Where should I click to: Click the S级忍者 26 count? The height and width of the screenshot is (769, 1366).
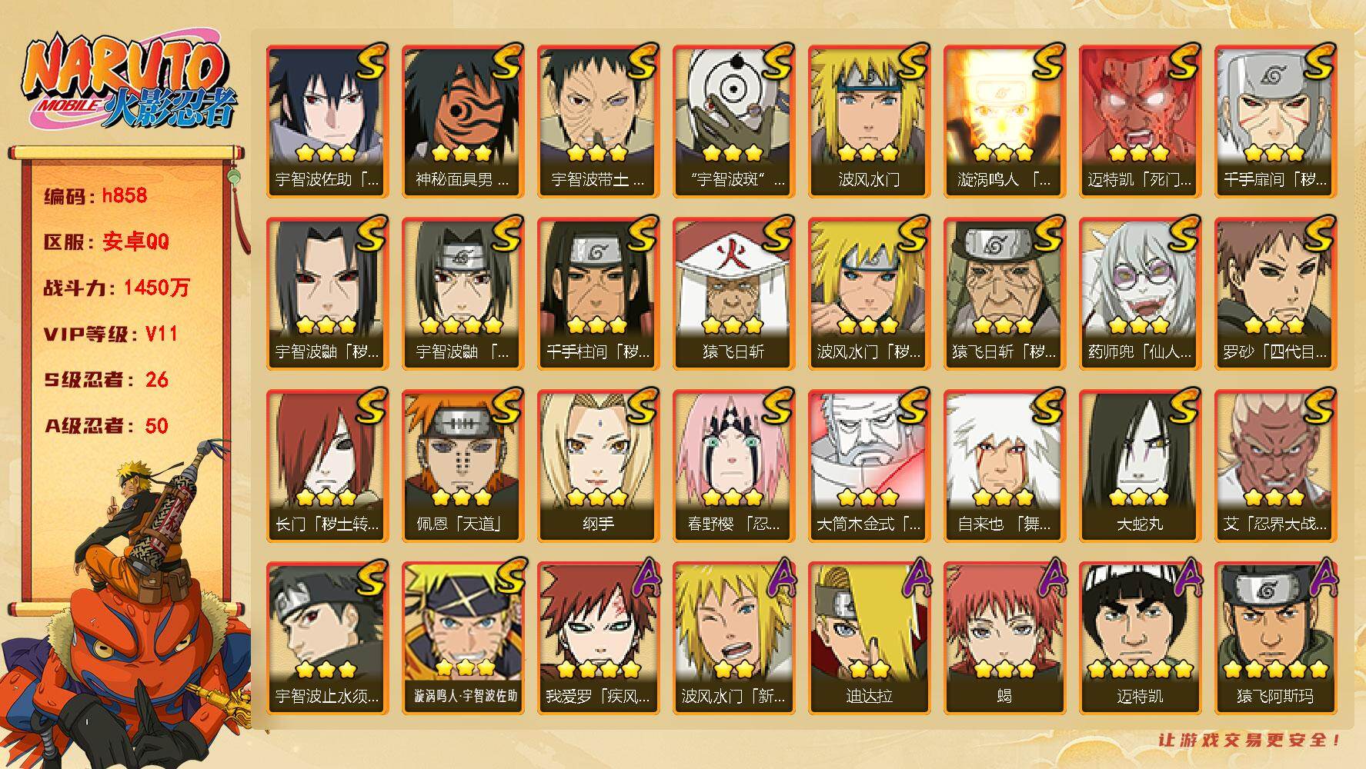(106, 380)
